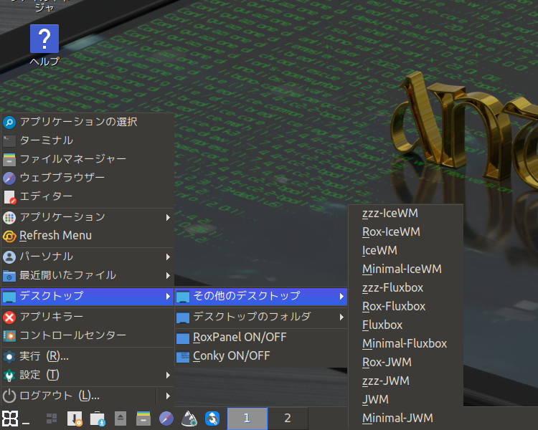Click the その他のデスクトップ monitor icon
Image resolution: width=538 pixels, height=430 pixels.
tap(182, 297)
